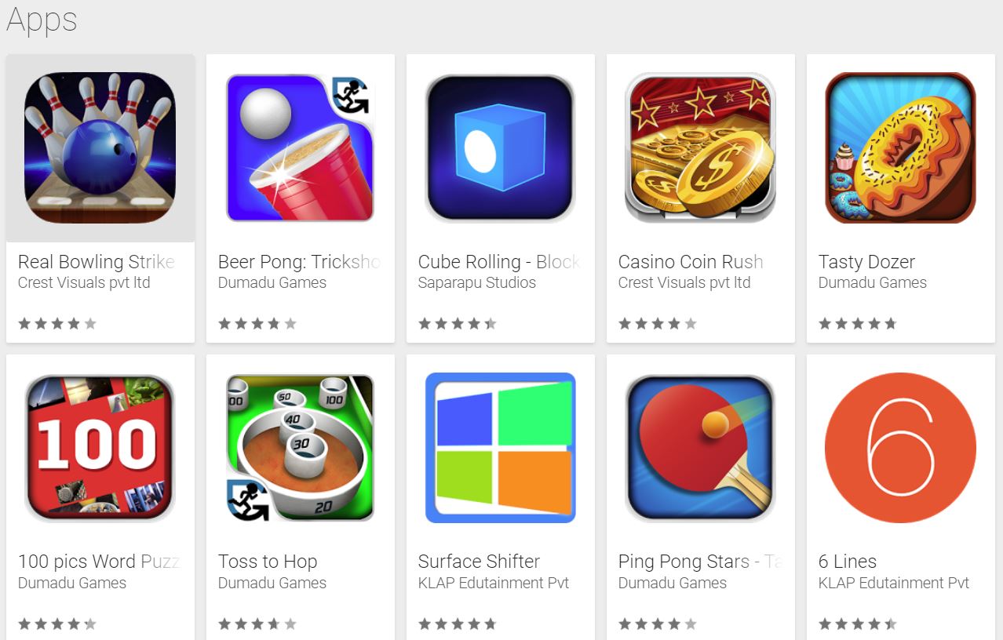1003x640 pixels.
Task: Open developer Saparapu Studios link
Action: pos(476,283)
